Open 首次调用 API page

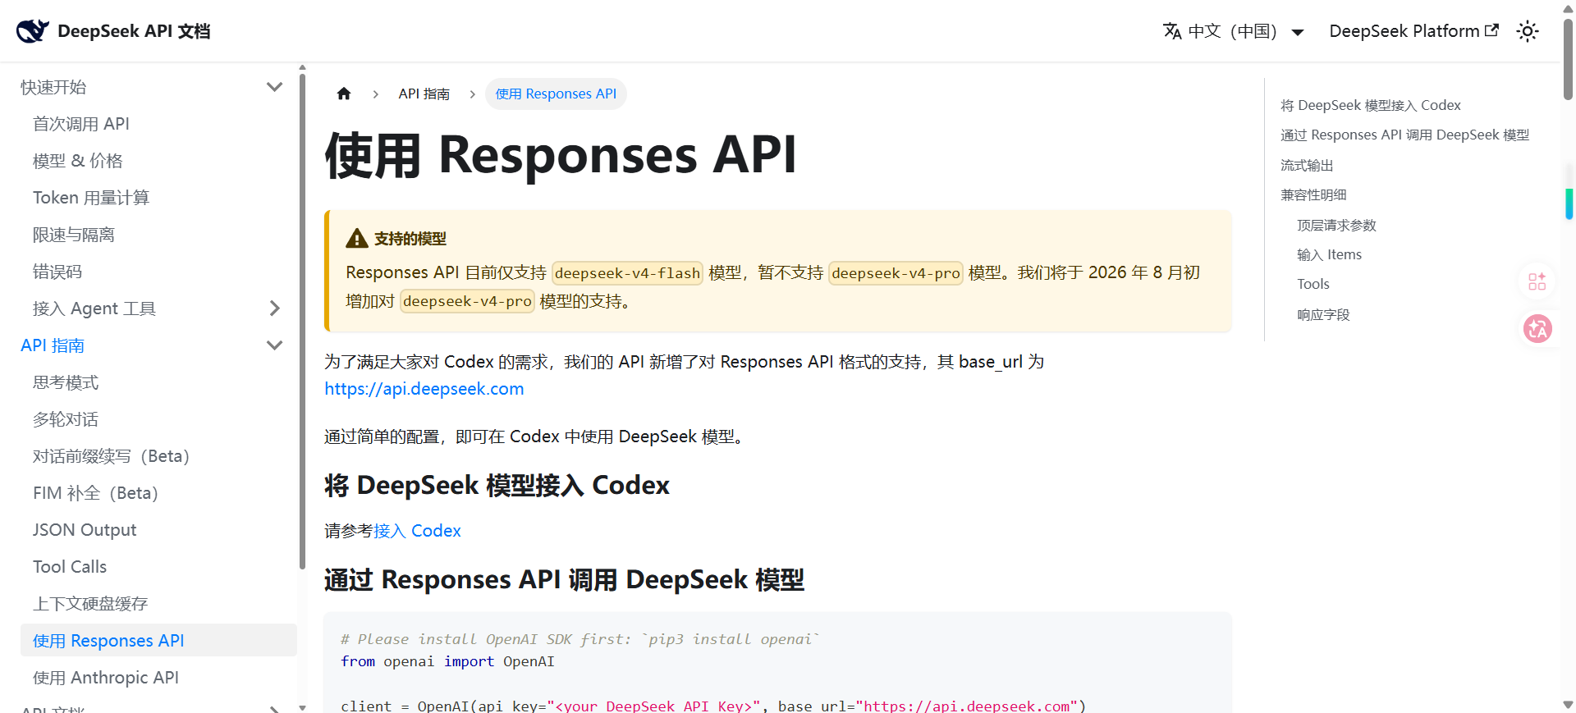81,124
